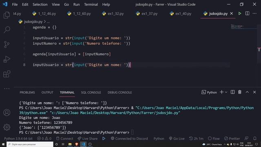Switch to the OUTPUT panel tab

[47, 93]
